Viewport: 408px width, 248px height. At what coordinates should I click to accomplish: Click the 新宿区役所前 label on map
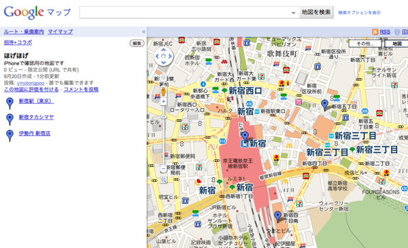pos(311,88)
